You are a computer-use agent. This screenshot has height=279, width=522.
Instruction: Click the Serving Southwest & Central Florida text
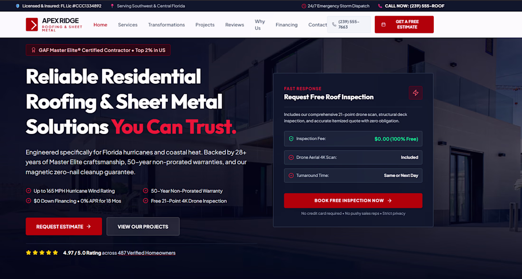(x=151, y=6)
